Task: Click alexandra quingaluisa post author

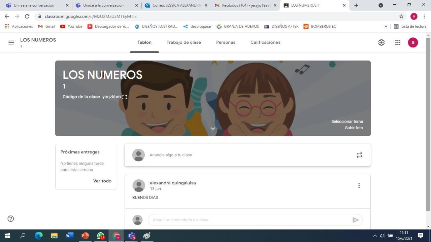Action: (173, 183)
